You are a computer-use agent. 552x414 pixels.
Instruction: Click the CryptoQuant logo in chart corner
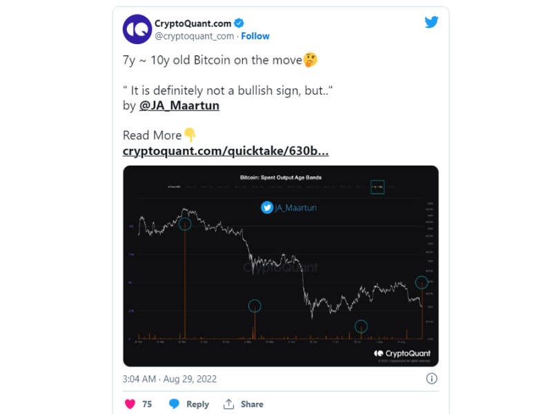pyautogui.click(x=379, y=353)
